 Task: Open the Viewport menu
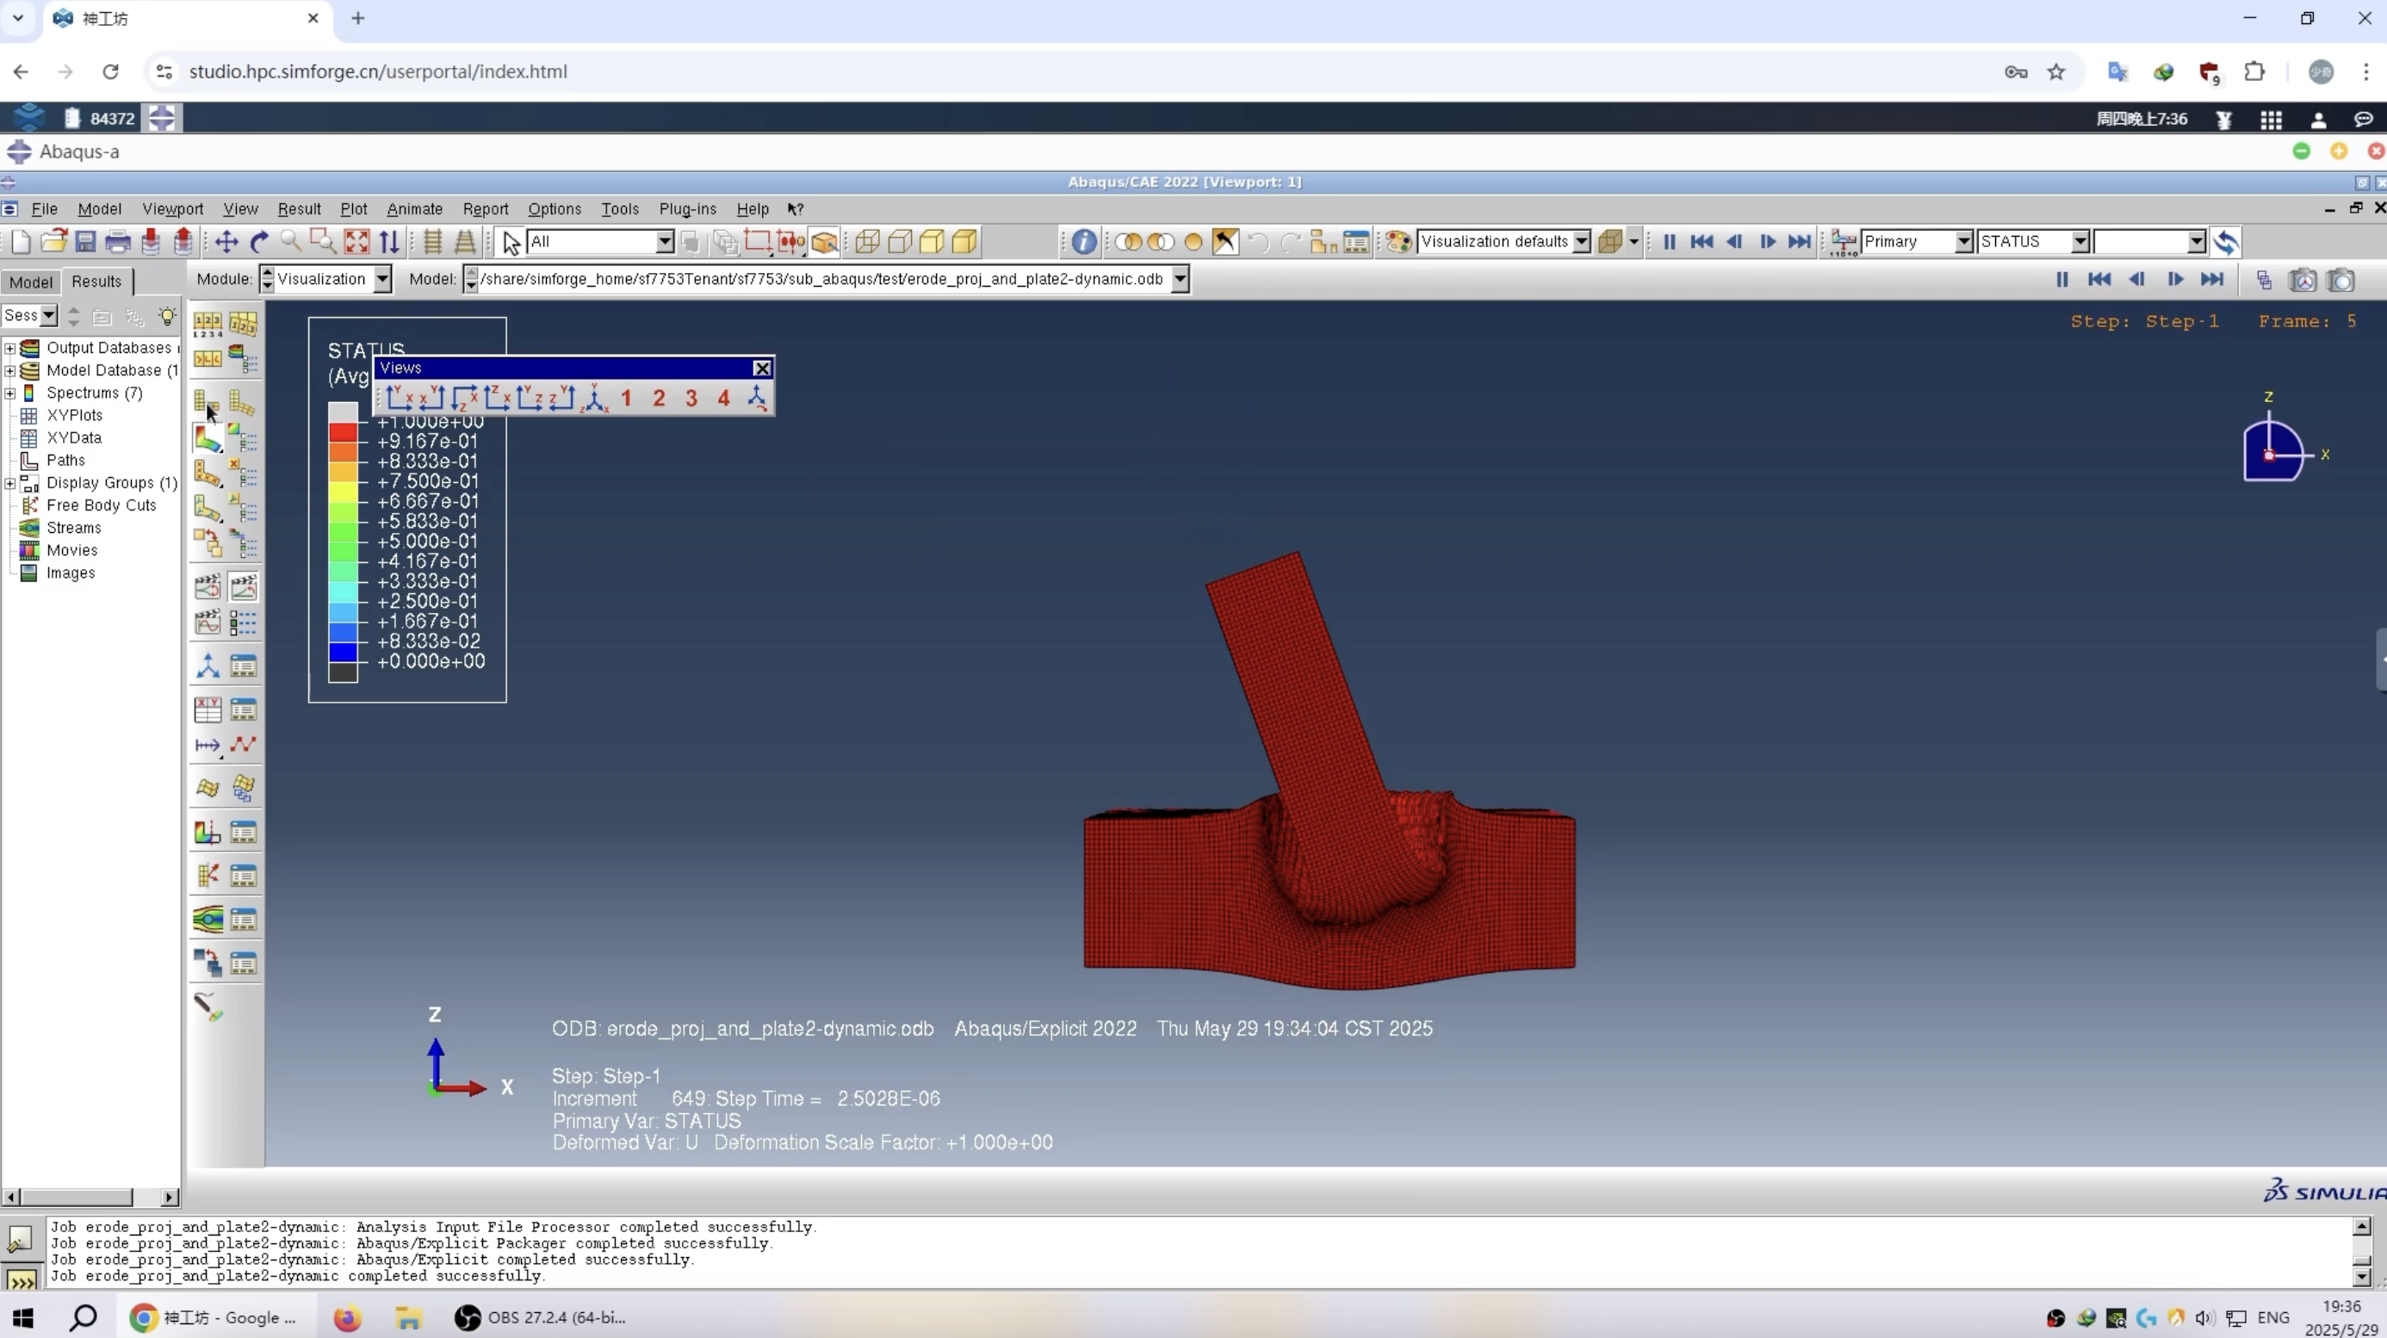click(172, 209)
